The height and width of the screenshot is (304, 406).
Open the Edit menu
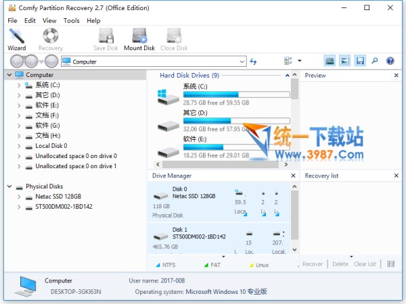(x=30, y=21)
